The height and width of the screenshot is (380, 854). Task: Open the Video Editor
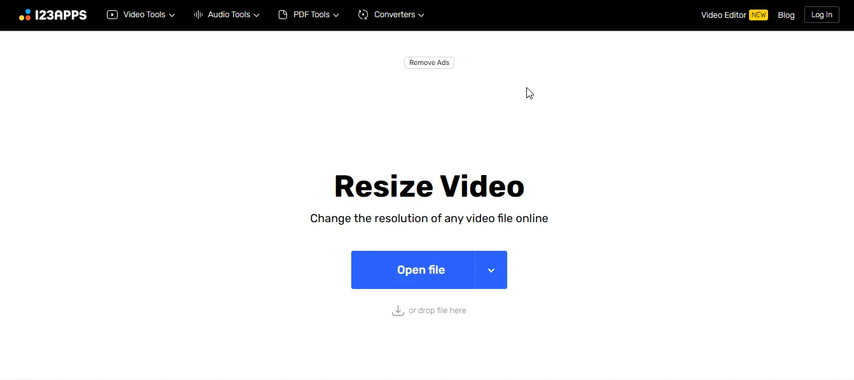click(724, 14)
